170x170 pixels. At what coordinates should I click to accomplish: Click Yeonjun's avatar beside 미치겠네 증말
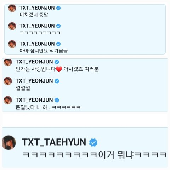[x=12, y=8]
